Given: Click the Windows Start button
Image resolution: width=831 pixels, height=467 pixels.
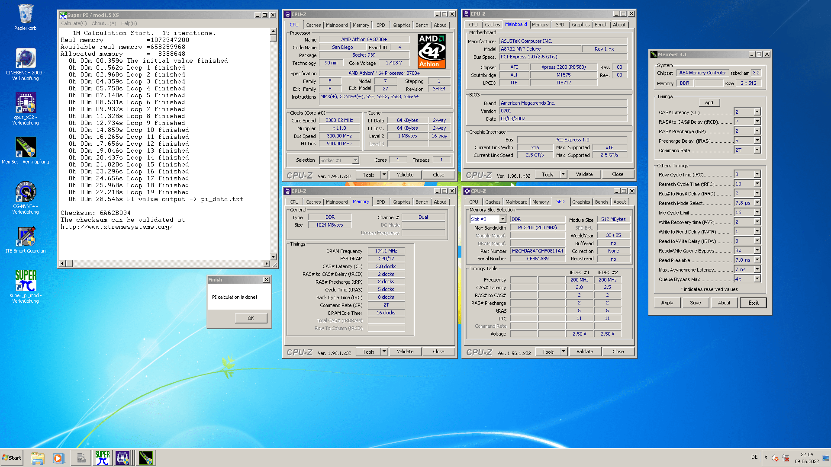Looking at the screenshot, I should click(12, 457).
